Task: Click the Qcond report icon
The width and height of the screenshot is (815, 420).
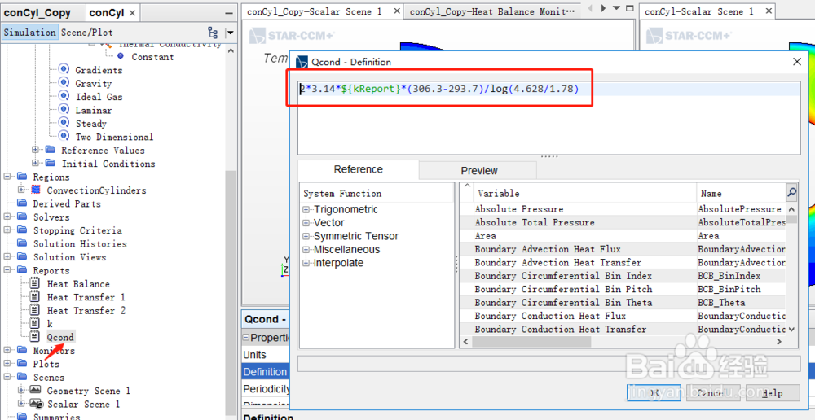Action: tap(35, 337)
